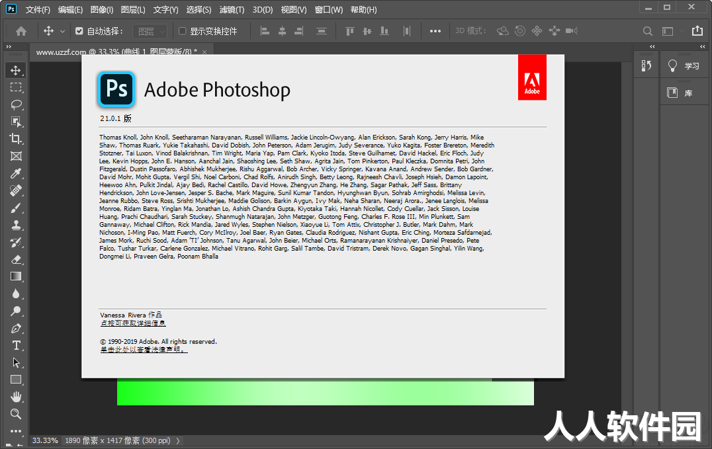The image size is (712, 449).
Task: Expand the toolbox double-arrow
Action: pyautogui.click(x=9, y=46)
